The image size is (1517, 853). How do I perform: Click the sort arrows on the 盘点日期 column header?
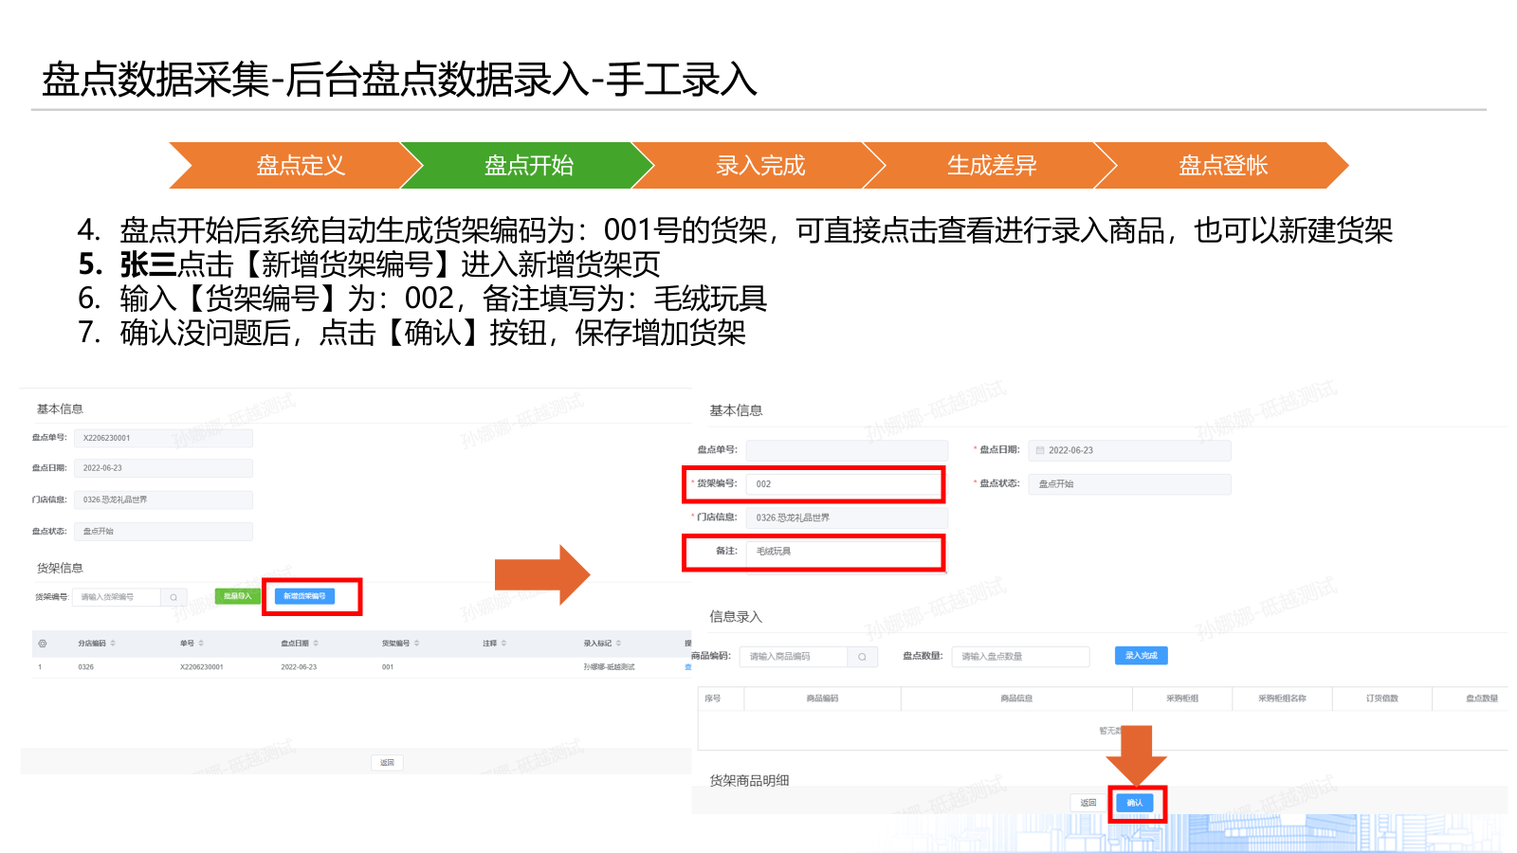[x=316, y=644]
